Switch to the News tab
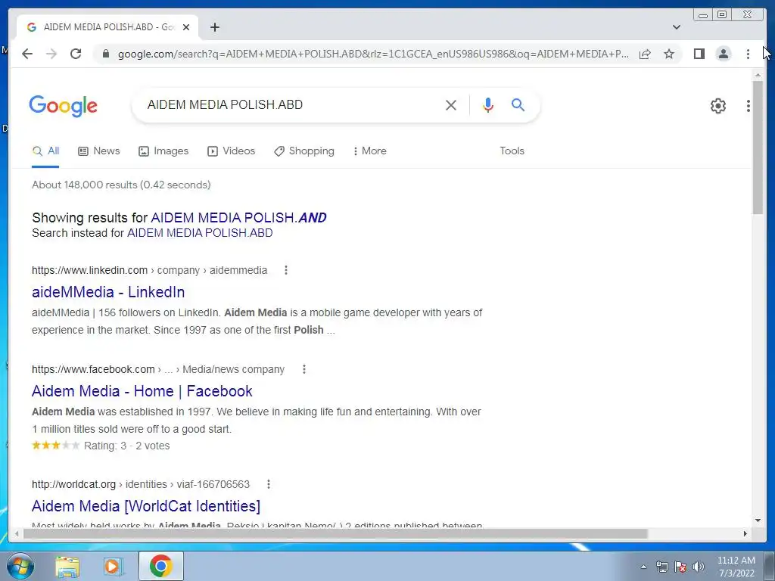The height and width of the screenshot is (581, 775). (x=99, y=151)
